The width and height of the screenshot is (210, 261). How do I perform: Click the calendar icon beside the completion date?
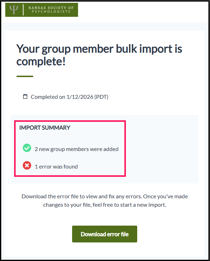pos(25,97)
